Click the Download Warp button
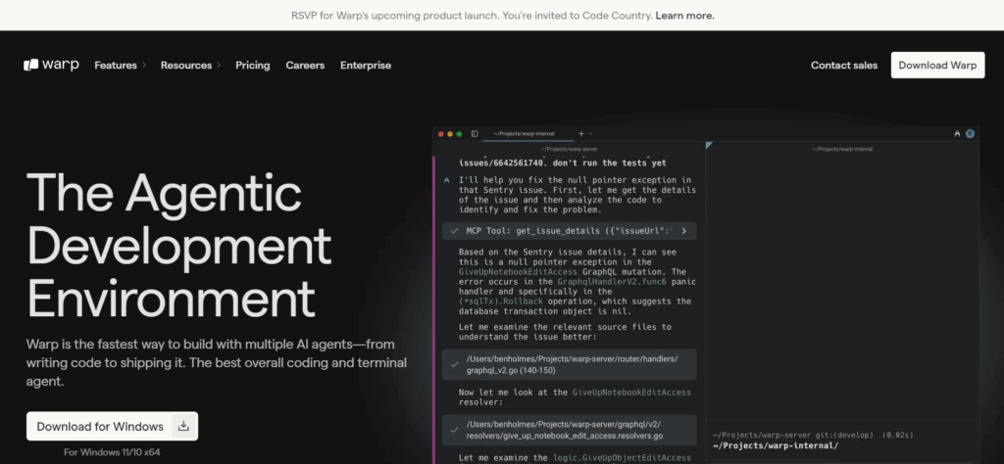The image size is (1004, 464). coord(937,66)
